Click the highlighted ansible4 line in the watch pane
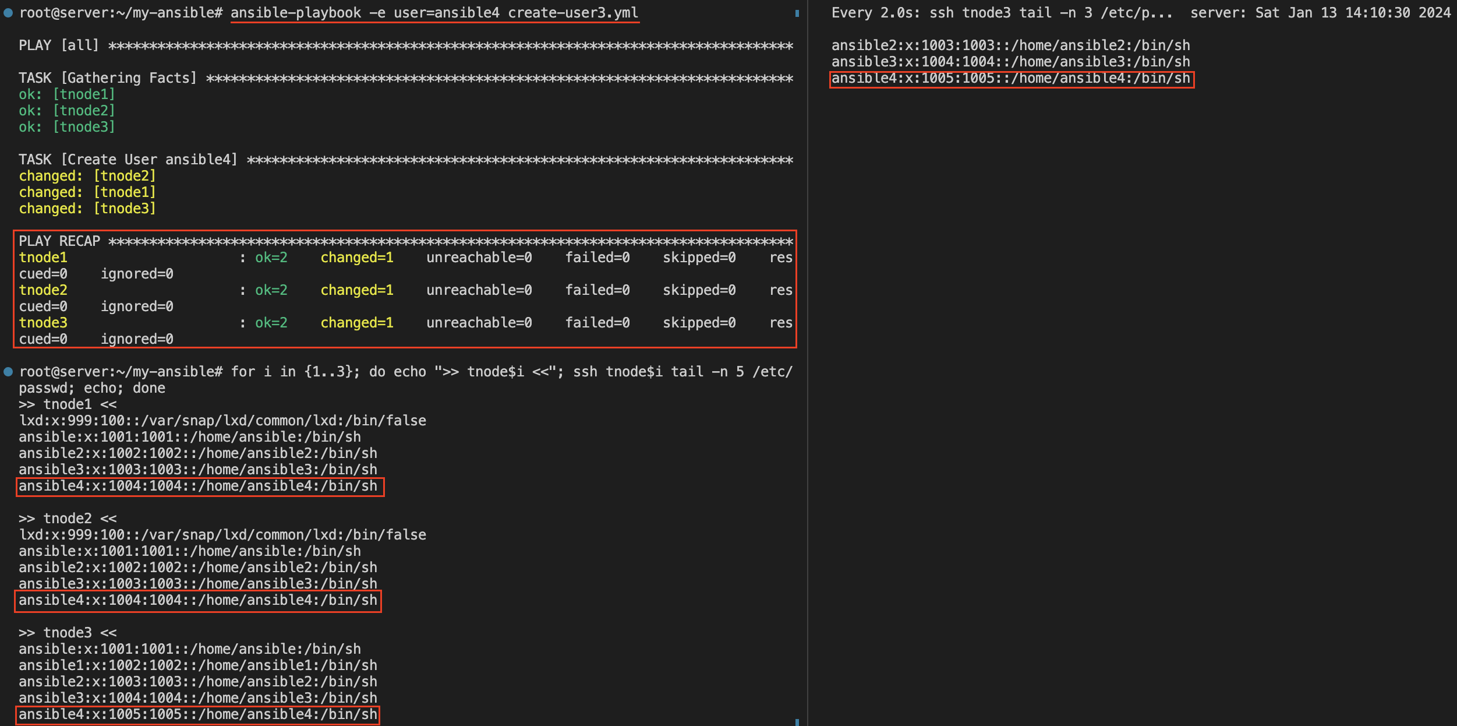1457x726 pixels. [x=1011, y=79]
